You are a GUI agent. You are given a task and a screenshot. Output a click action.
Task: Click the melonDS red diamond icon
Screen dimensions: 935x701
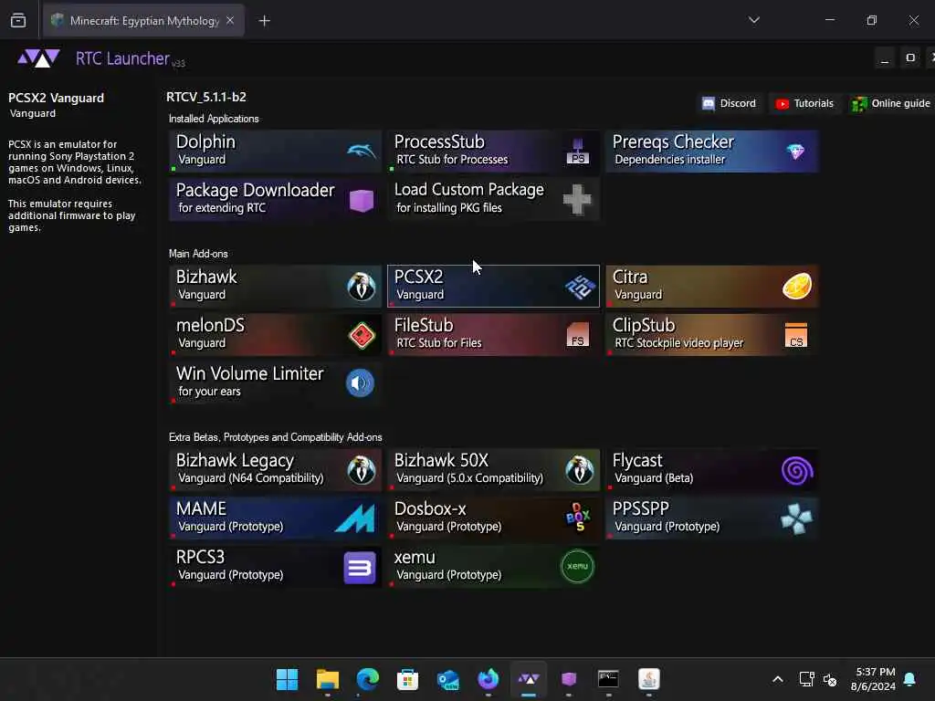pyautogui.click(x=362, y=335)
